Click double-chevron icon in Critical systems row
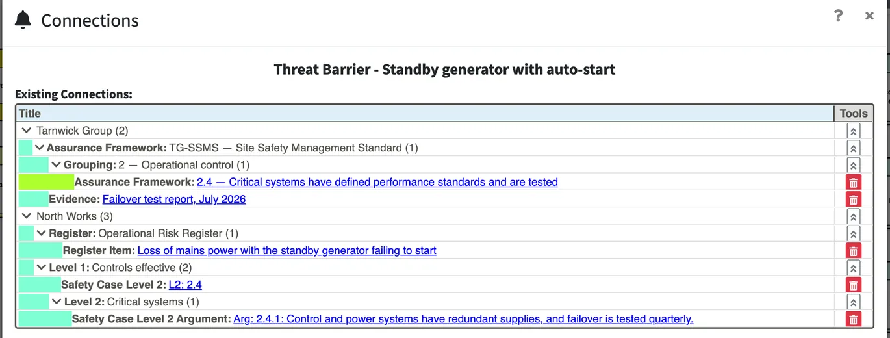890x338 pixels. click(x=854, y=302)
